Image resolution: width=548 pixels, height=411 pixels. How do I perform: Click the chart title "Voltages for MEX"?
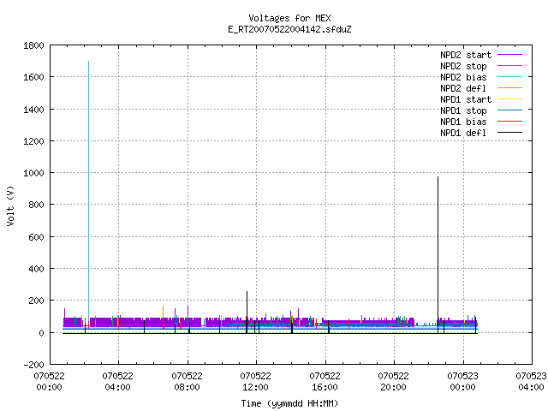coord(289,18)
